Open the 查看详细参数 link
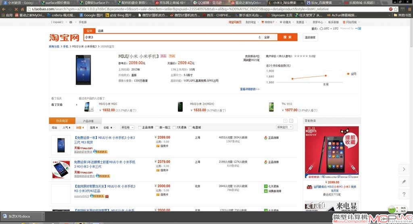The image size is (413, 224). (x=250, y=89)
